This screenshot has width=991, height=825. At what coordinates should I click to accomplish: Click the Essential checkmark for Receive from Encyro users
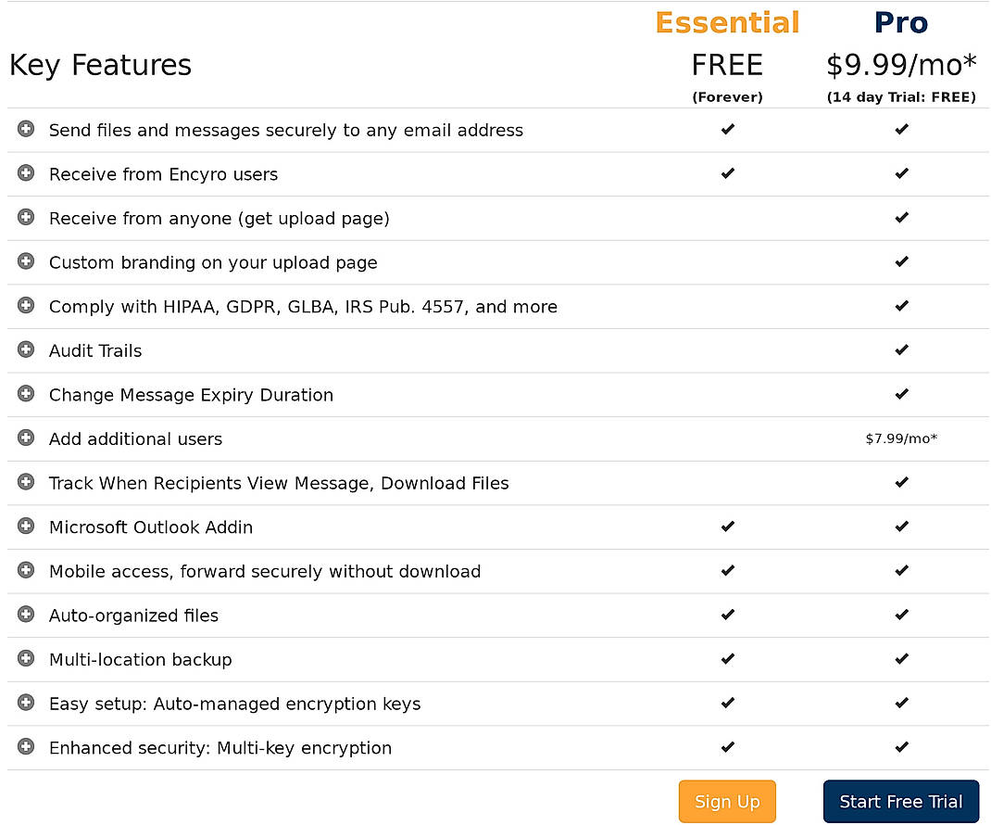point(727,173)
